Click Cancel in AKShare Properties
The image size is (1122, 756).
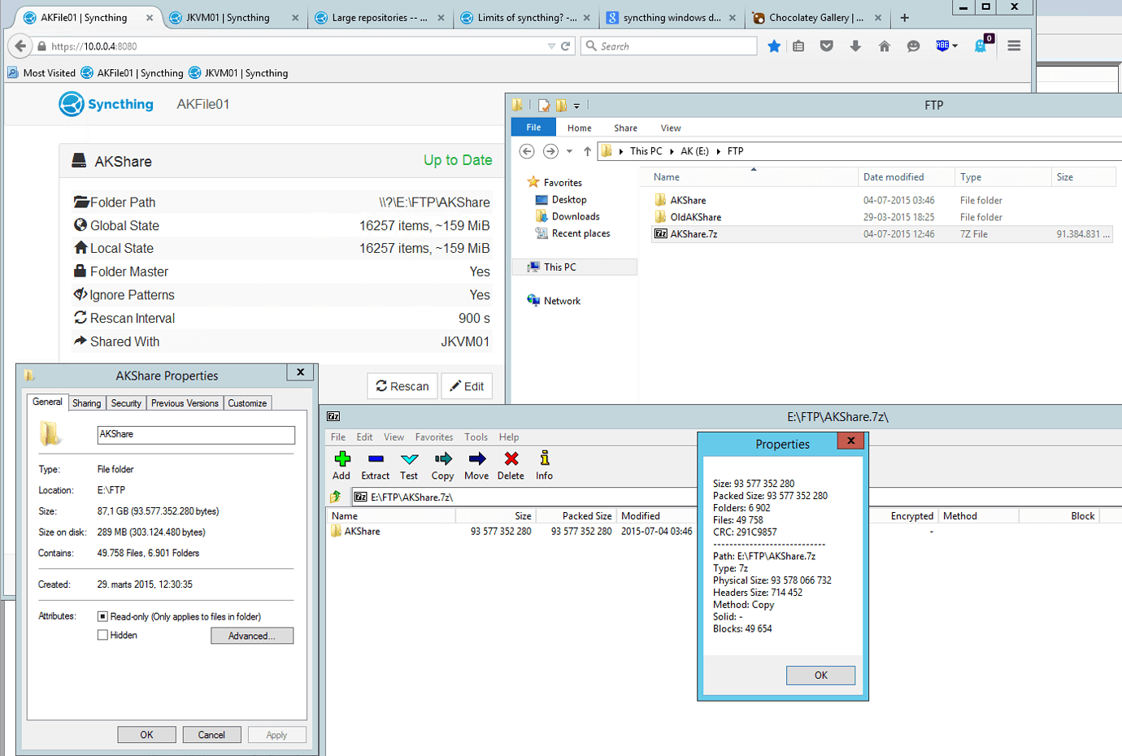[x=211, y=735]
